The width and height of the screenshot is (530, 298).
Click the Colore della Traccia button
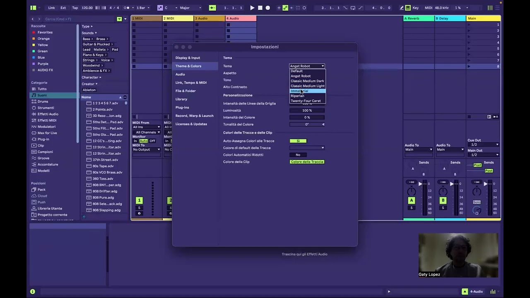pyautogui.click(x=307, y=162)
